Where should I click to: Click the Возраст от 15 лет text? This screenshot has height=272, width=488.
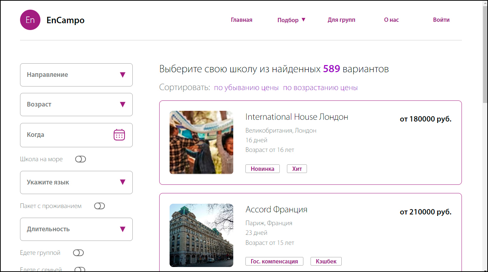tap(270, 243)
